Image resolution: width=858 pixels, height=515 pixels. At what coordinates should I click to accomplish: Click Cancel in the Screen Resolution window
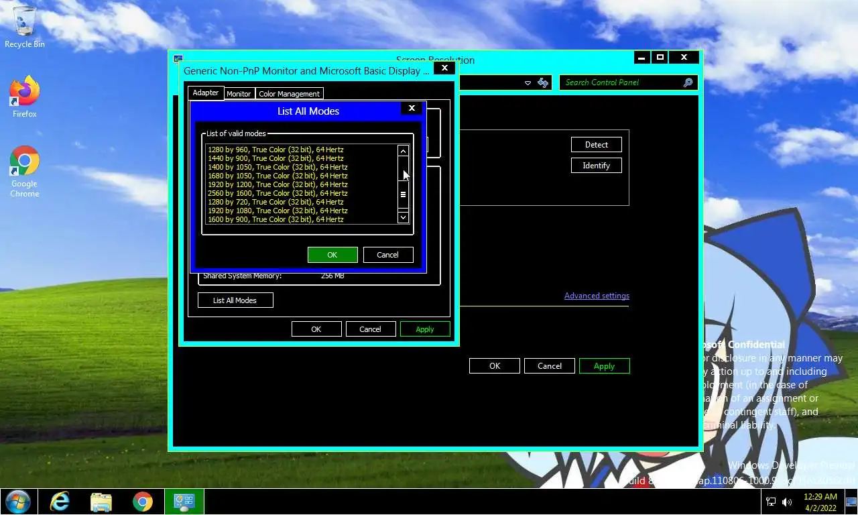tap(550, 366)
